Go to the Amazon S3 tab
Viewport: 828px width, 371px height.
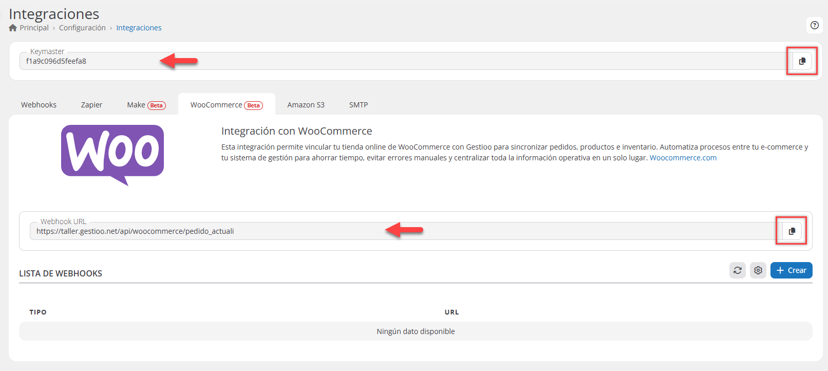(306, 105)
